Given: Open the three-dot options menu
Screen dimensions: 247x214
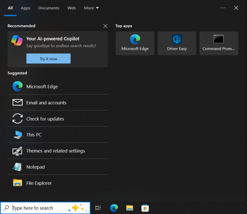Looking at the screenshot, I should point(223,8).
